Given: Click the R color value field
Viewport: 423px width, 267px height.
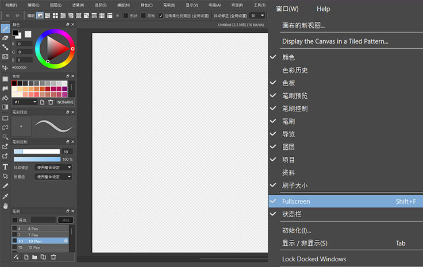Looking at the screenshot, I should point(25,44).
